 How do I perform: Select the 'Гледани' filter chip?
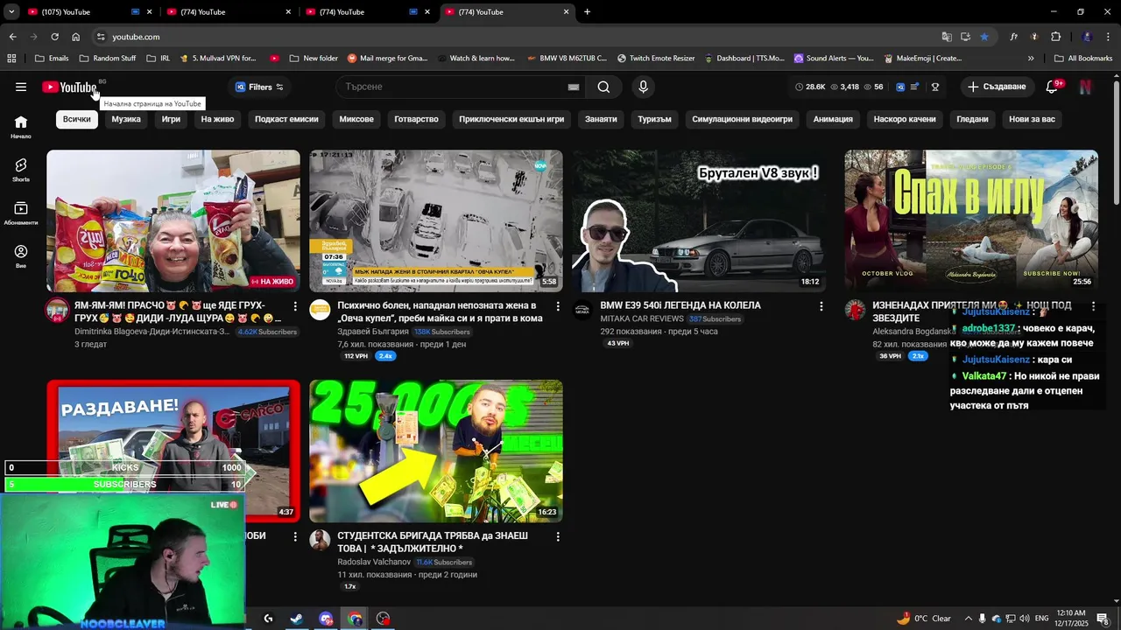972,119
